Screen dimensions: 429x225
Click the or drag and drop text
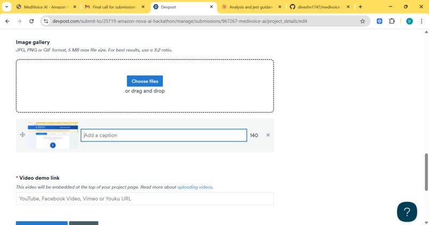point(145,91)
